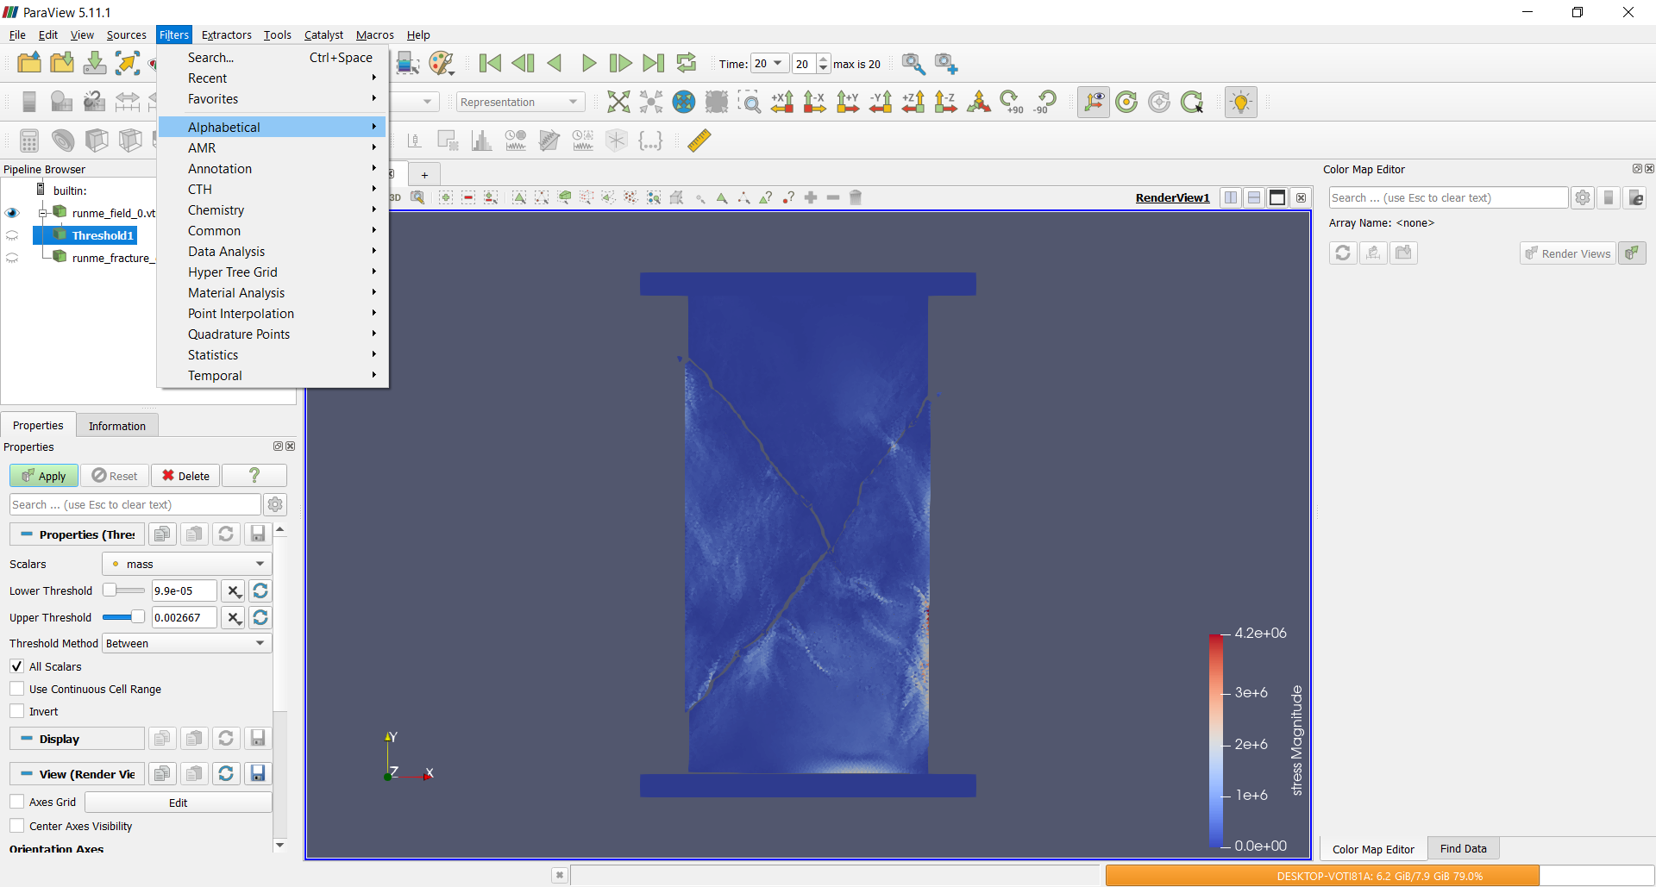The height and width of the screenshot is (887, 1656).
Task: Click the histogram chart filter icon
Action: point(481,141)
